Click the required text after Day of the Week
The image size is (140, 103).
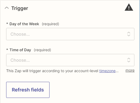pyautogui.click(x=50, y=24)
